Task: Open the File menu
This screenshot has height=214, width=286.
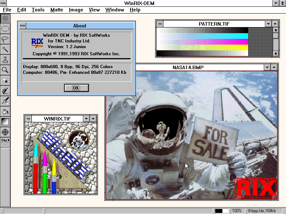Action: (7, 10)
